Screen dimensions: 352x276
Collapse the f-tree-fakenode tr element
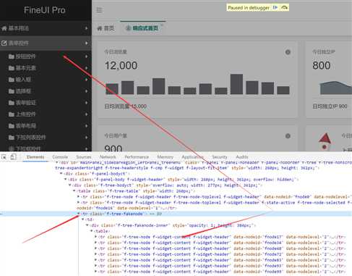79,214
